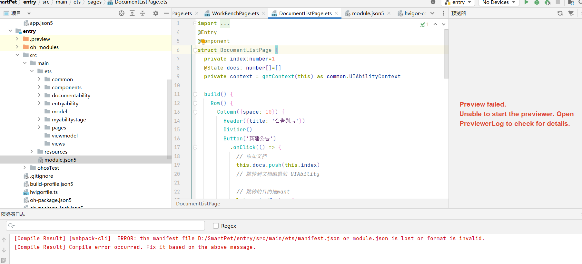Click the gray stop button
Screen dimensions: 582x264
click(x=558, y=2)
